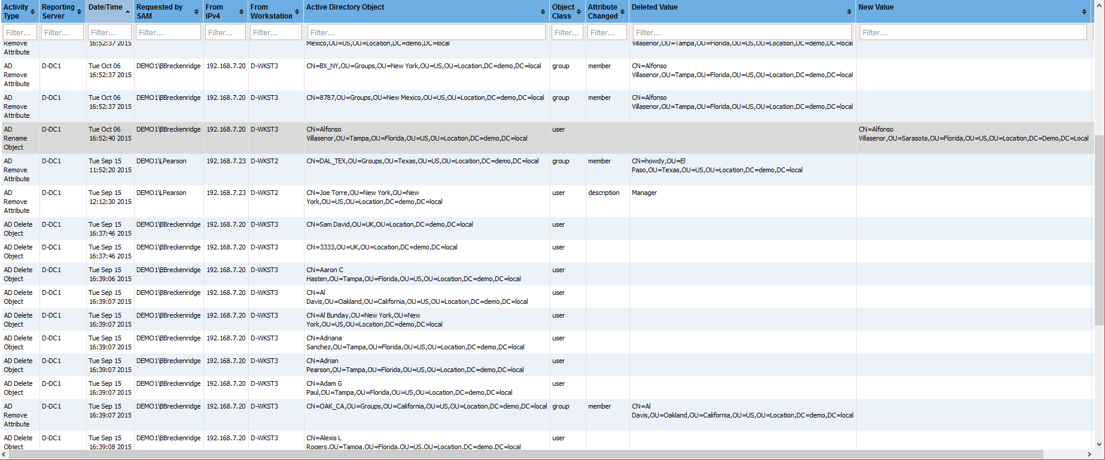This screenshot has width=1105, height=460.
Task: Click the Date/Time ascending sort arrow
Action: [x=127, y=11]
